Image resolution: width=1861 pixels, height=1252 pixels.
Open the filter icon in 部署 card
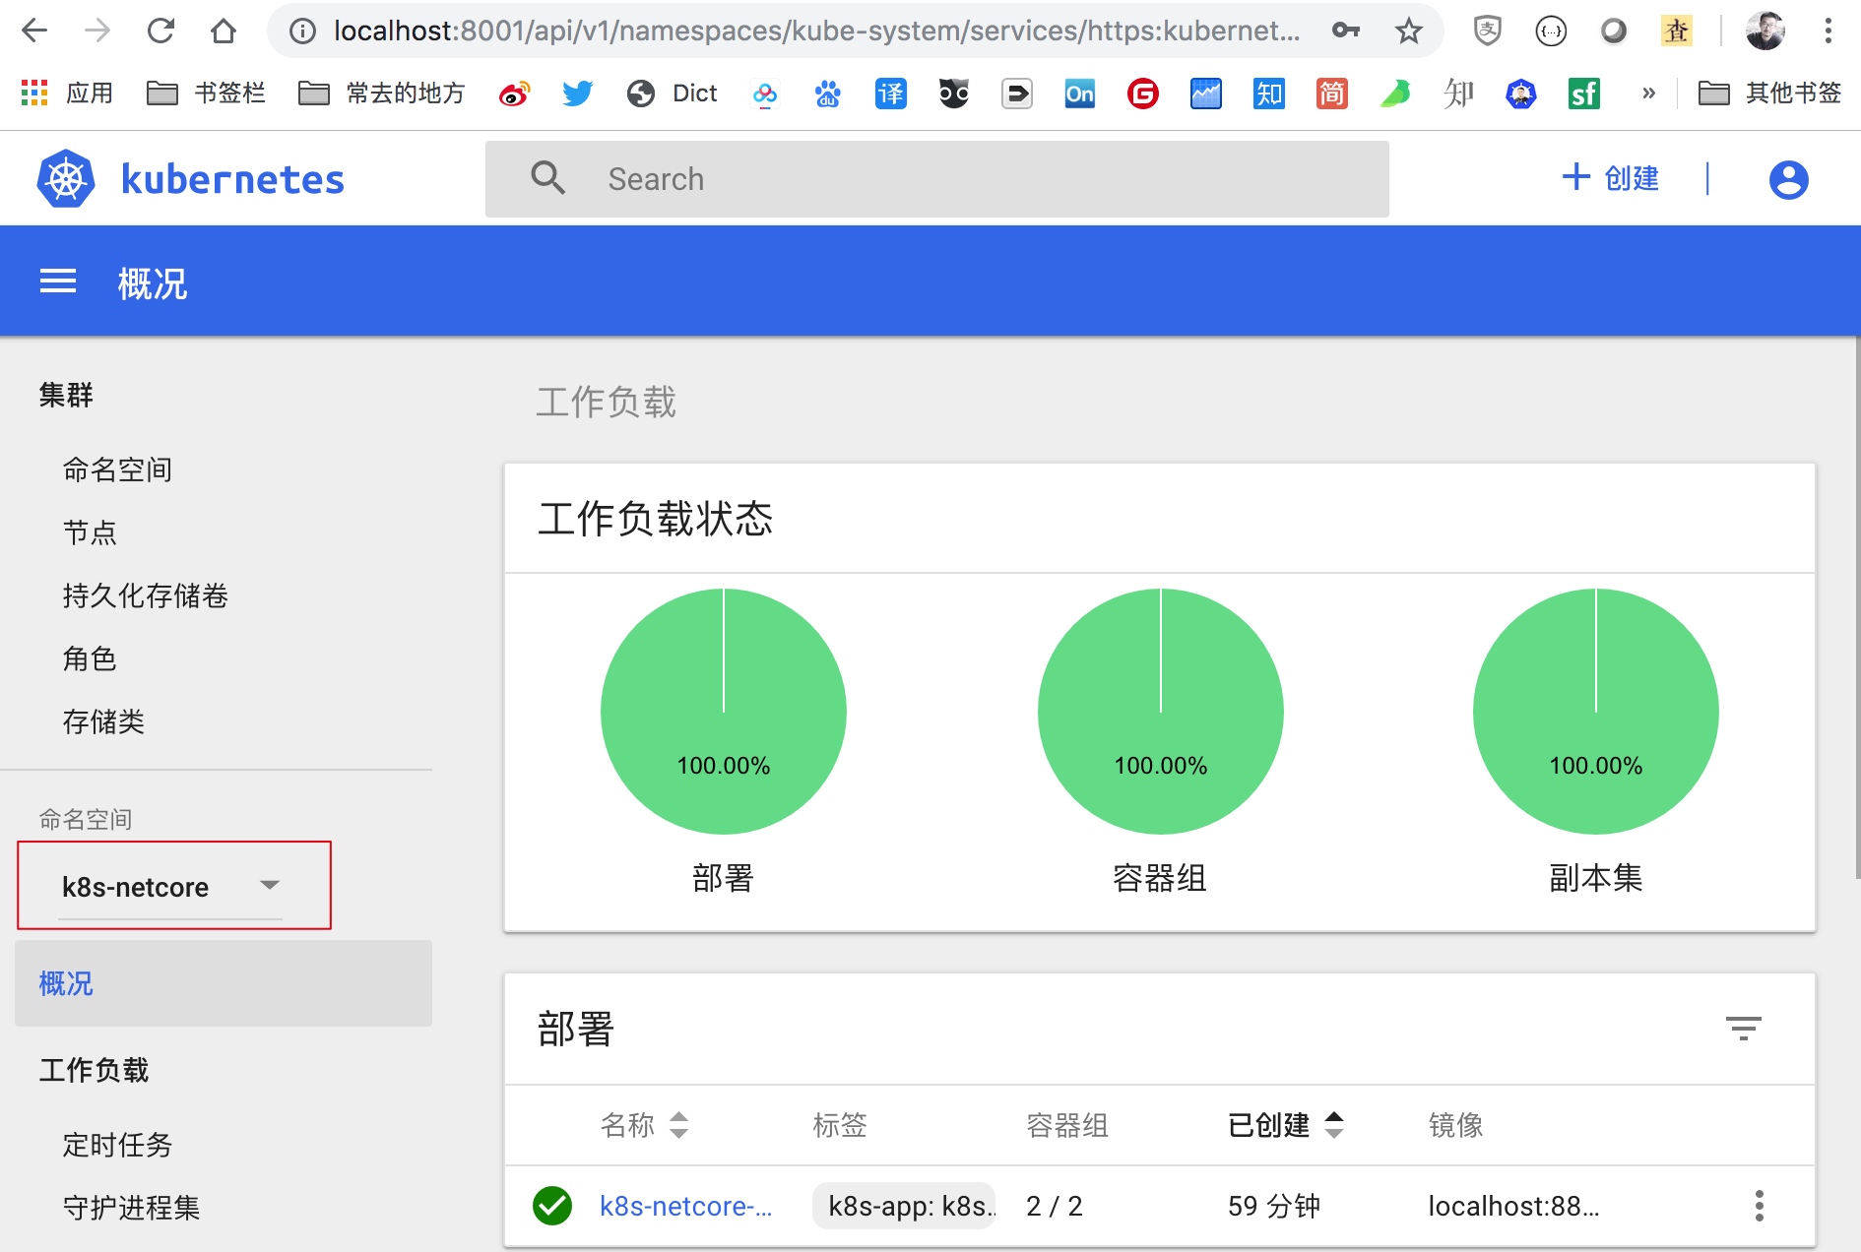(x=1743, y=1029)
